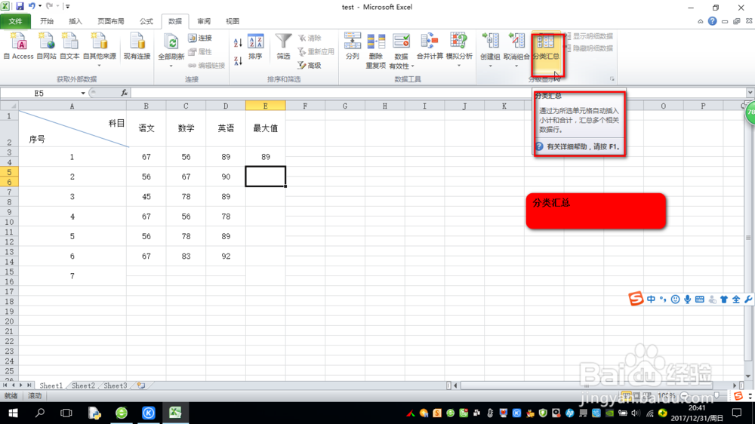
Task: Expand other sources (自其他来源) dropdown
Action: pos(99,66)
